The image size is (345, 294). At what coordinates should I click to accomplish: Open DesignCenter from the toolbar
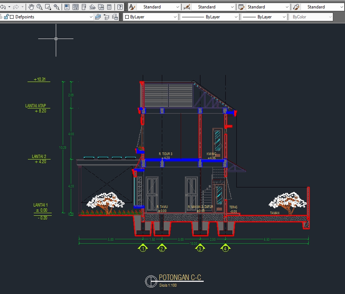[75, 6]
